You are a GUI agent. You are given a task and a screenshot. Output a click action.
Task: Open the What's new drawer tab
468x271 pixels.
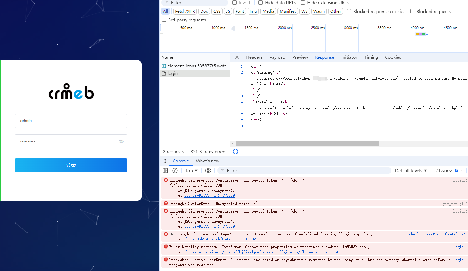207,161
